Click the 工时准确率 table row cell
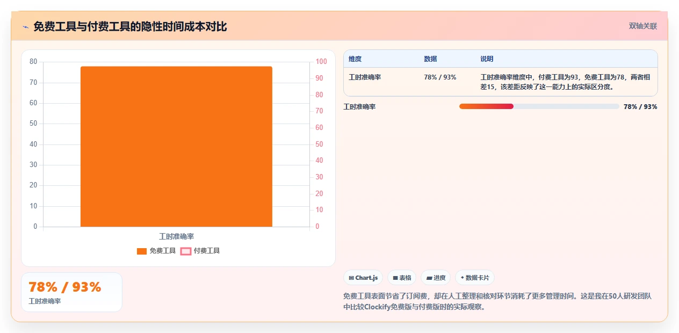Image resolution: width=679 pixels, height=333 pixels. [x=365, y=77]
